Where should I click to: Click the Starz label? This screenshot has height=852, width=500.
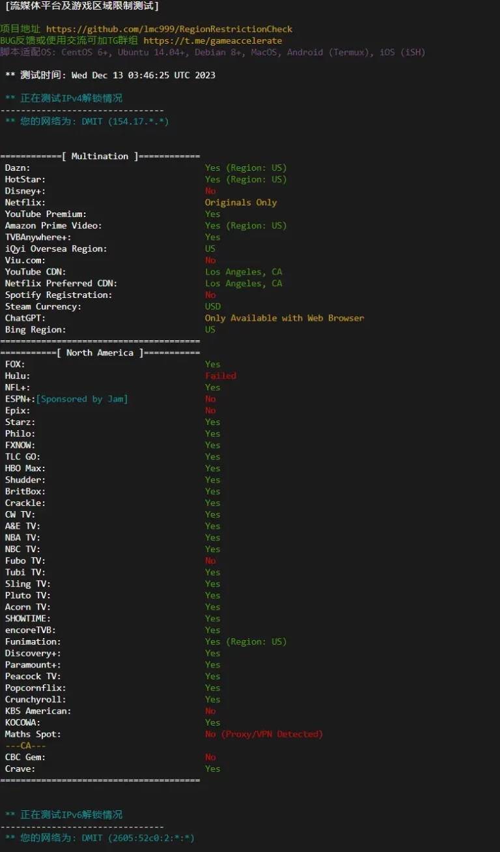(20, 422)
